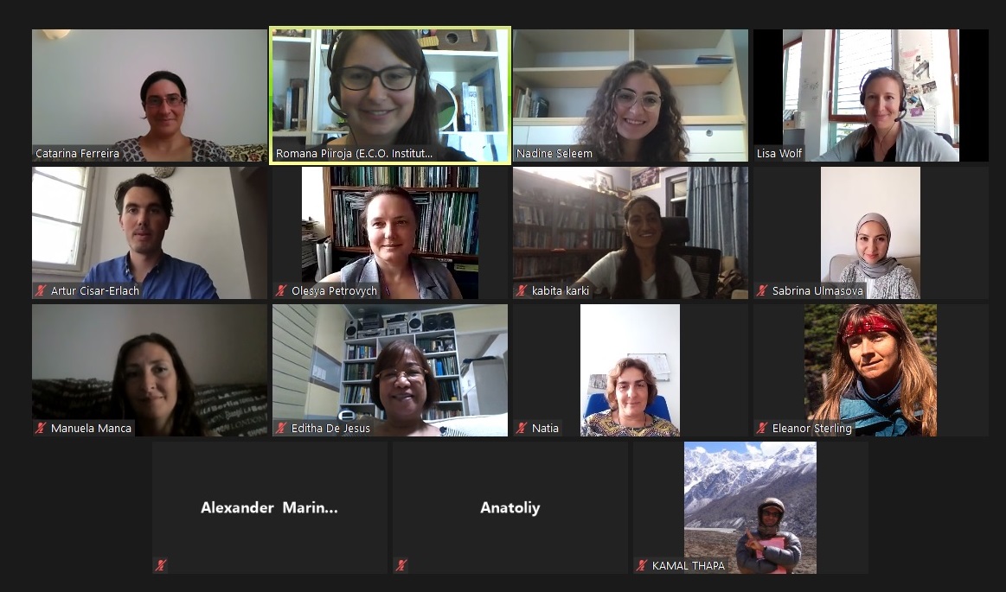Click the KAMAL THAPA name label
The height and width of the screenshot is (592, 1006).
689,566
